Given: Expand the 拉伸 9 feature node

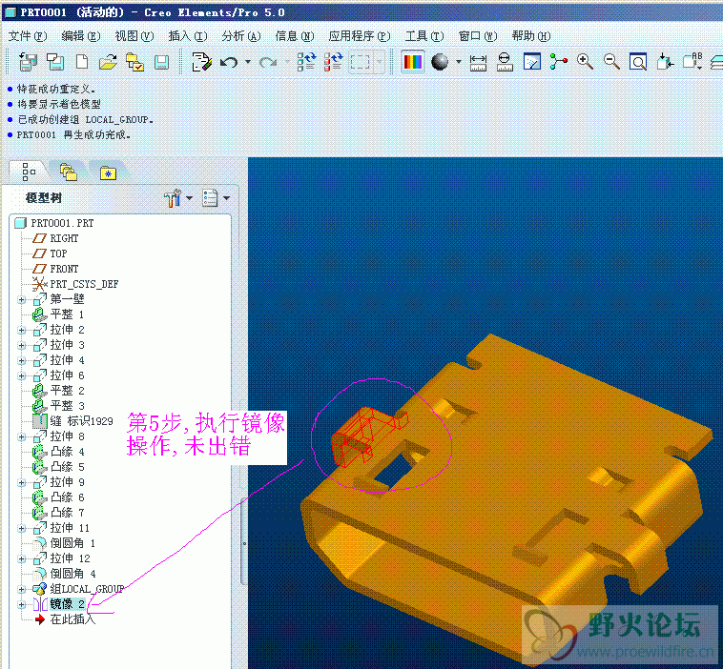Looking at the screenshot, I should [x=21, y=482].
